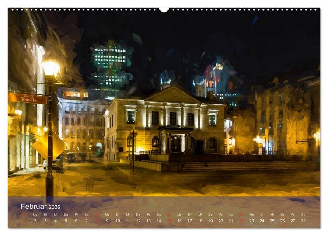Select date 17 in the calendar row
Screen dimensions: 328x236
190,221
